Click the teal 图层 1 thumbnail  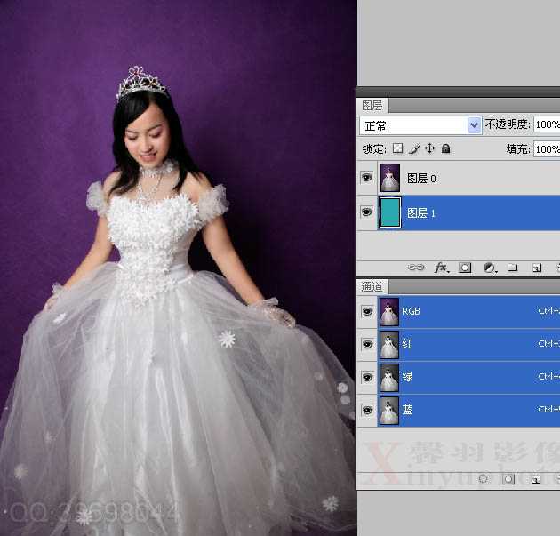(x=390, y=213)
